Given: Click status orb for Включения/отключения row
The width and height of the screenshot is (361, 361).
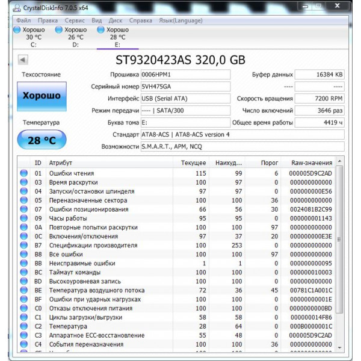Looking at the screenshot, I should pos(23,236).
